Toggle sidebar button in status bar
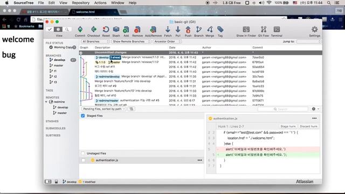The image size is (345, 194). coord(48,182)
